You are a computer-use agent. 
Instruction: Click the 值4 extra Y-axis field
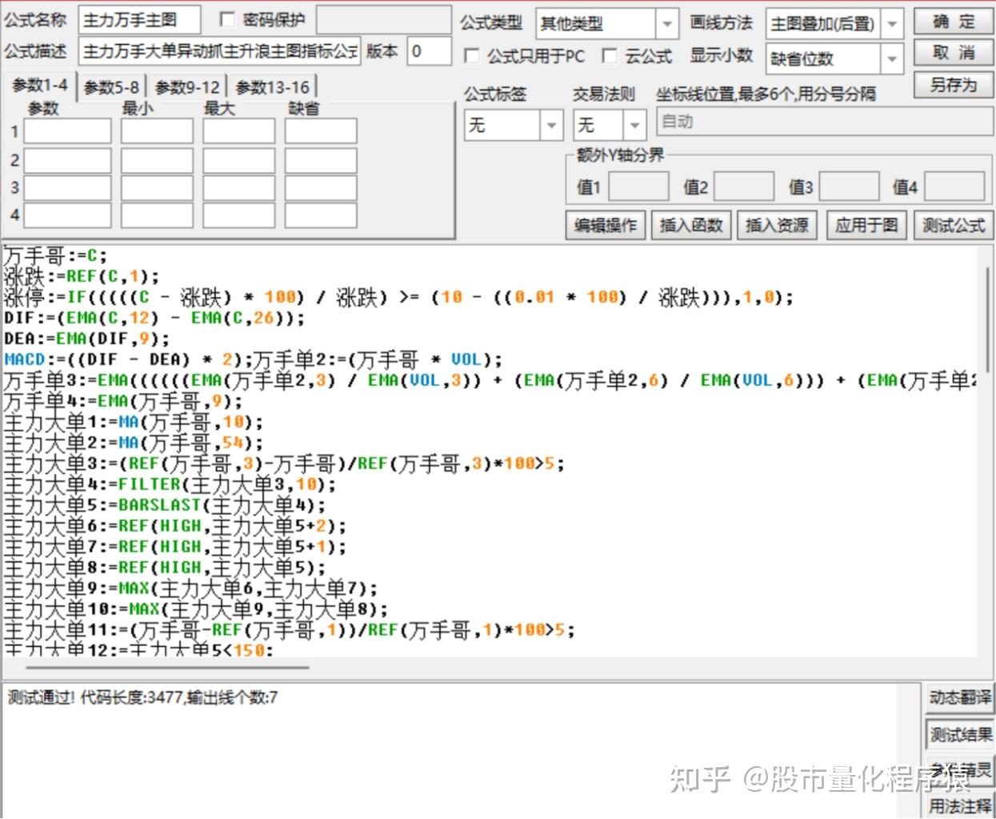click(x=954, y=187)
